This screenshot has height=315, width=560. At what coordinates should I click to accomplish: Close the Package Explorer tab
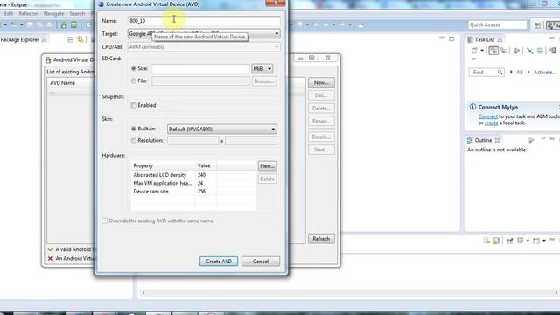point(45,39)
